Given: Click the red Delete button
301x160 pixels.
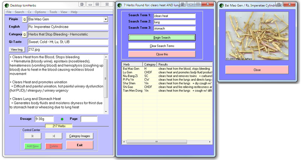Looking at the screenshot, I should click(x=53, y=146).
